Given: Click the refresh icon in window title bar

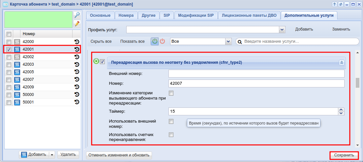Looking at the screenshot, I should (x=341, y=4).
